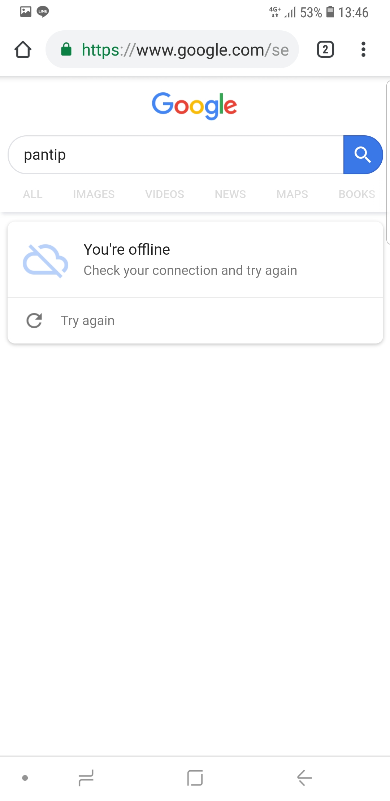Select the NEWS tab

230,194
